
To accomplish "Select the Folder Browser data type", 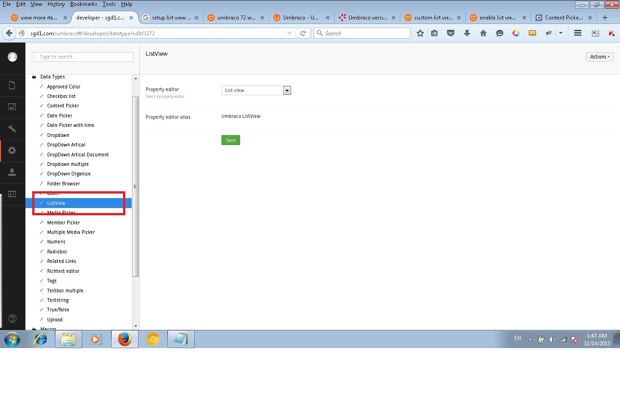I will (64, 184).
